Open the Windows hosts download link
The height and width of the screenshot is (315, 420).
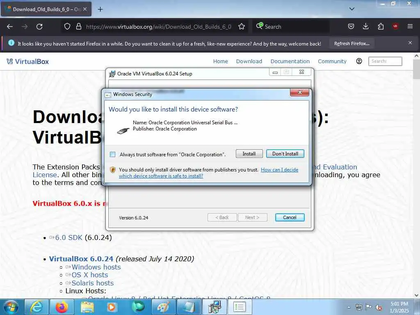click(x=96, y=267)
